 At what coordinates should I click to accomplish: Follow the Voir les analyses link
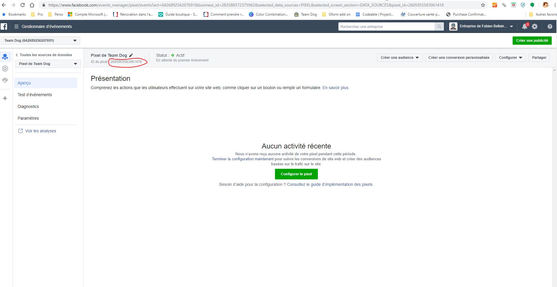pyautogui.click(x=40, y=131)
